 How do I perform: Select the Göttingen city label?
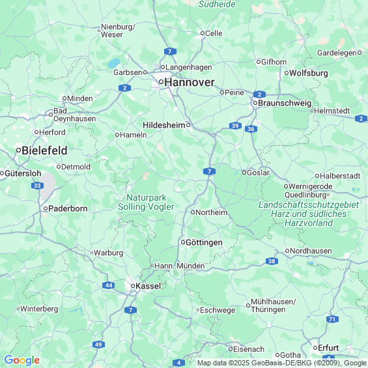(x=204, y=242)
